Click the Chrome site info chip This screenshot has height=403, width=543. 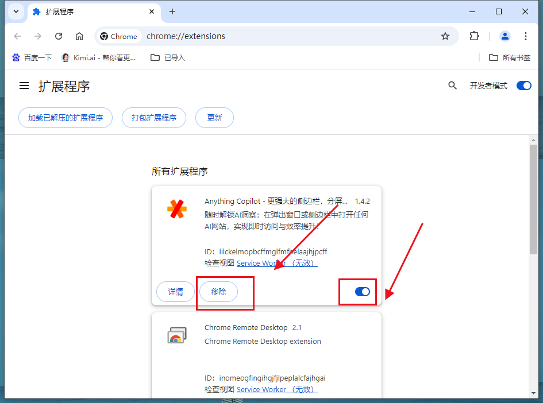[x=119, y=36]
